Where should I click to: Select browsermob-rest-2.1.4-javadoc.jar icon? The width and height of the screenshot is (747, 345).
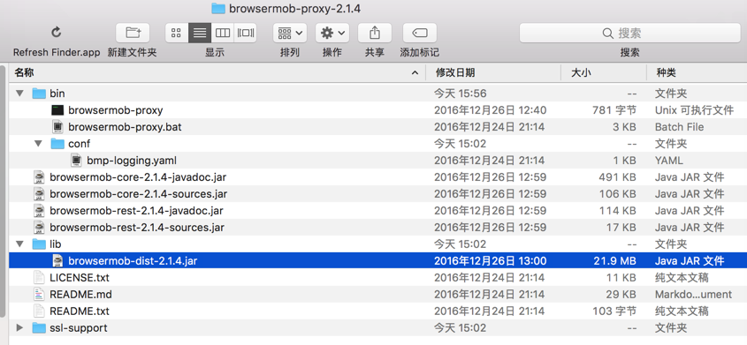(39, 211)
